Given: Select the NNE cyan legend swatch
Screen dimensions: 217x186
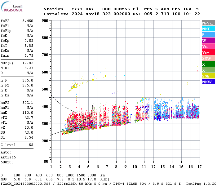Looking at the screenshot, I should 208,29.
